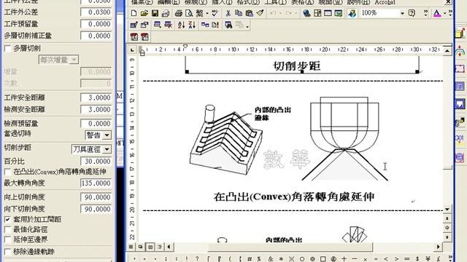Open the Acrobat menu
The width and height of the screenshot is (467, 262).
[385, 2]
